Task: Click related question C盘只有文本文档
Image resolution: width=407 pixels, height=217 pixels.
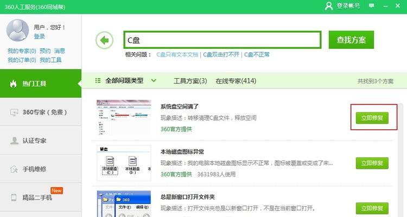Action: (x=177, y=54)
